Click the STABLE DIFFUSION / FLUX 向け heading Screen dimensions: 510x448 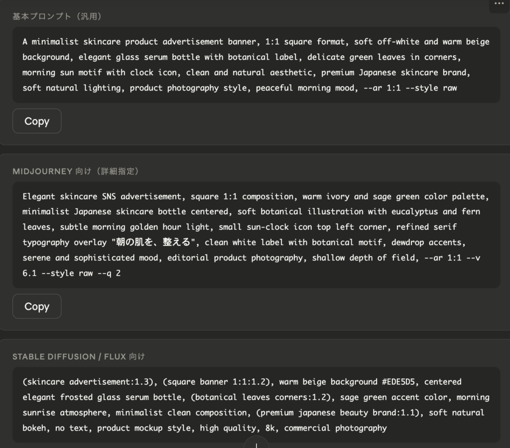coord(79,357)
